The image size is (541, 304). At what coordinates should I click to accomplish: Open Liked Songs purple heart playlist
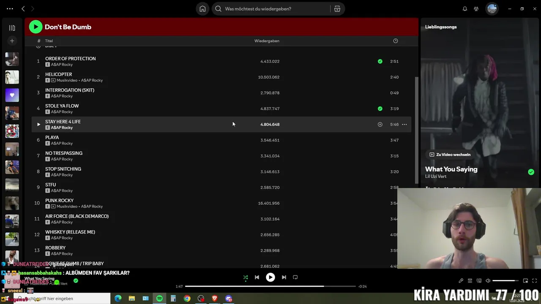click(12, 95)
